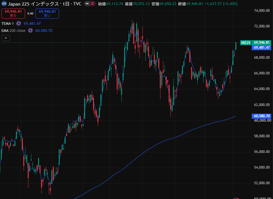Select the EMA 200 close indicator label
This screenshot has width=273, height=199.
pyautogui.click(x=13, y=31)
